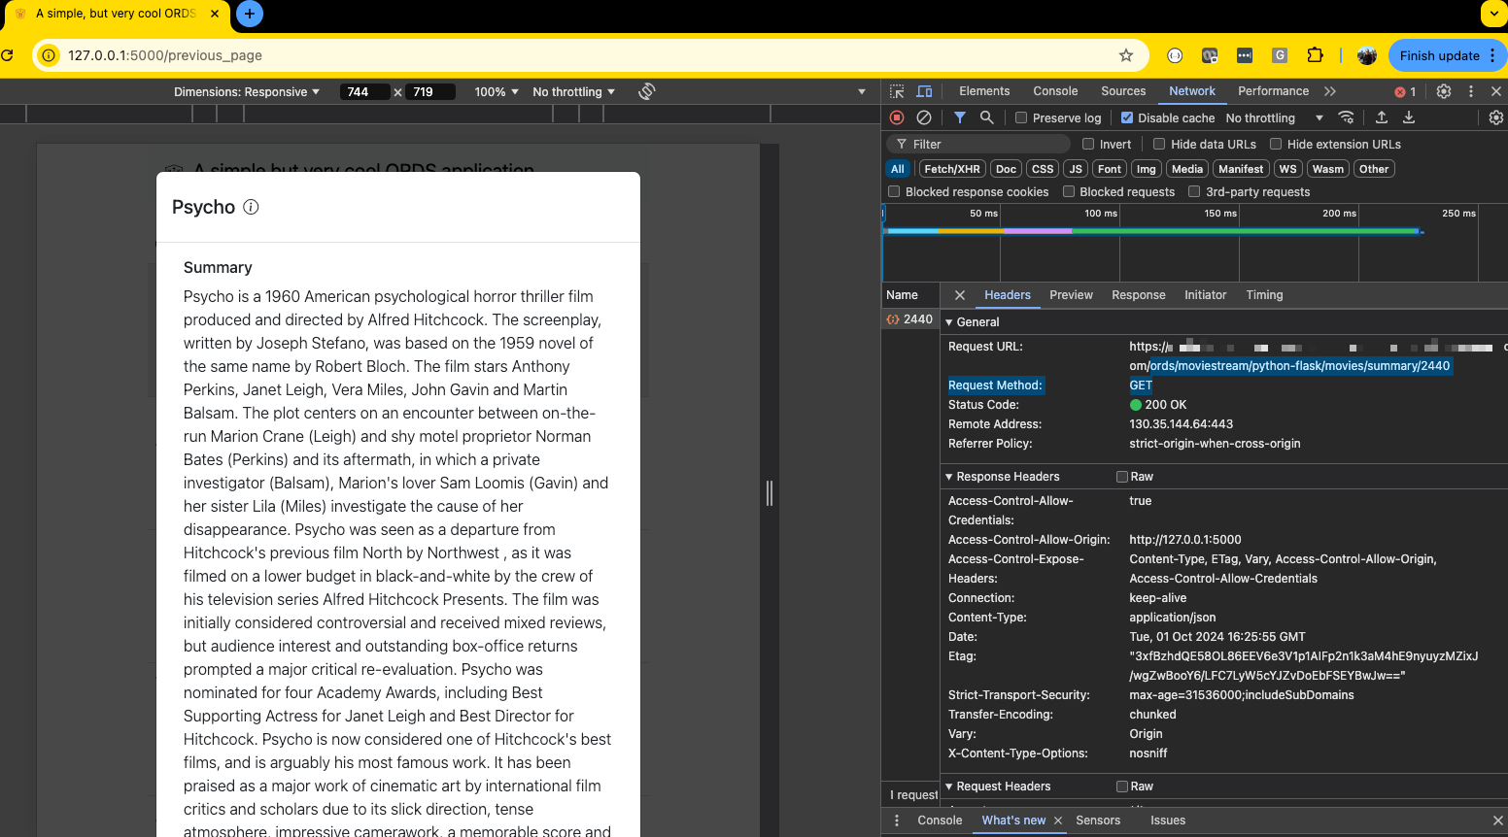Toggle the device toolbar icon
The width and height of the screenshot is (1508, 837).
pos(924,91)
